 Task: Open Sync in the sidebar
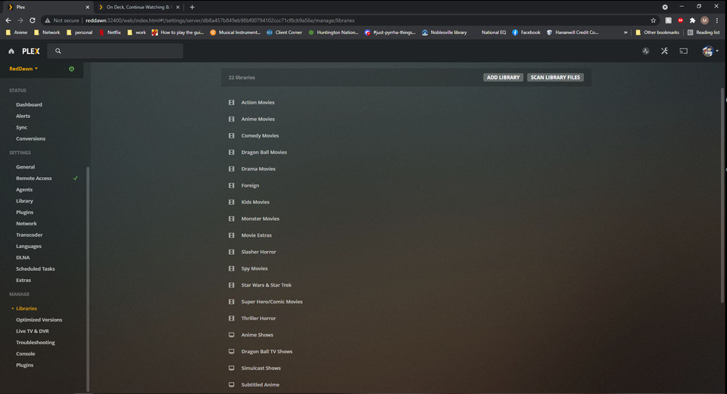pyautogui.click(x=21, y=127)
